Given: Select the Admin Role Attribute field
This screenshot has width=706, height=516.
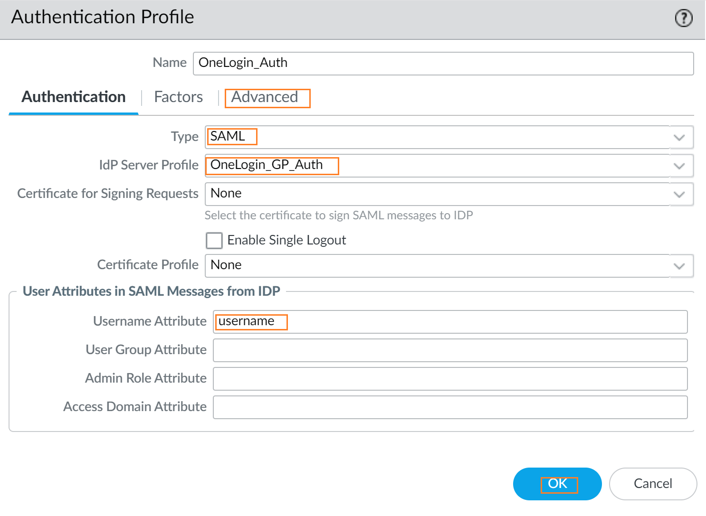Looking at the screenshot, I should click(x=449, y=379).
